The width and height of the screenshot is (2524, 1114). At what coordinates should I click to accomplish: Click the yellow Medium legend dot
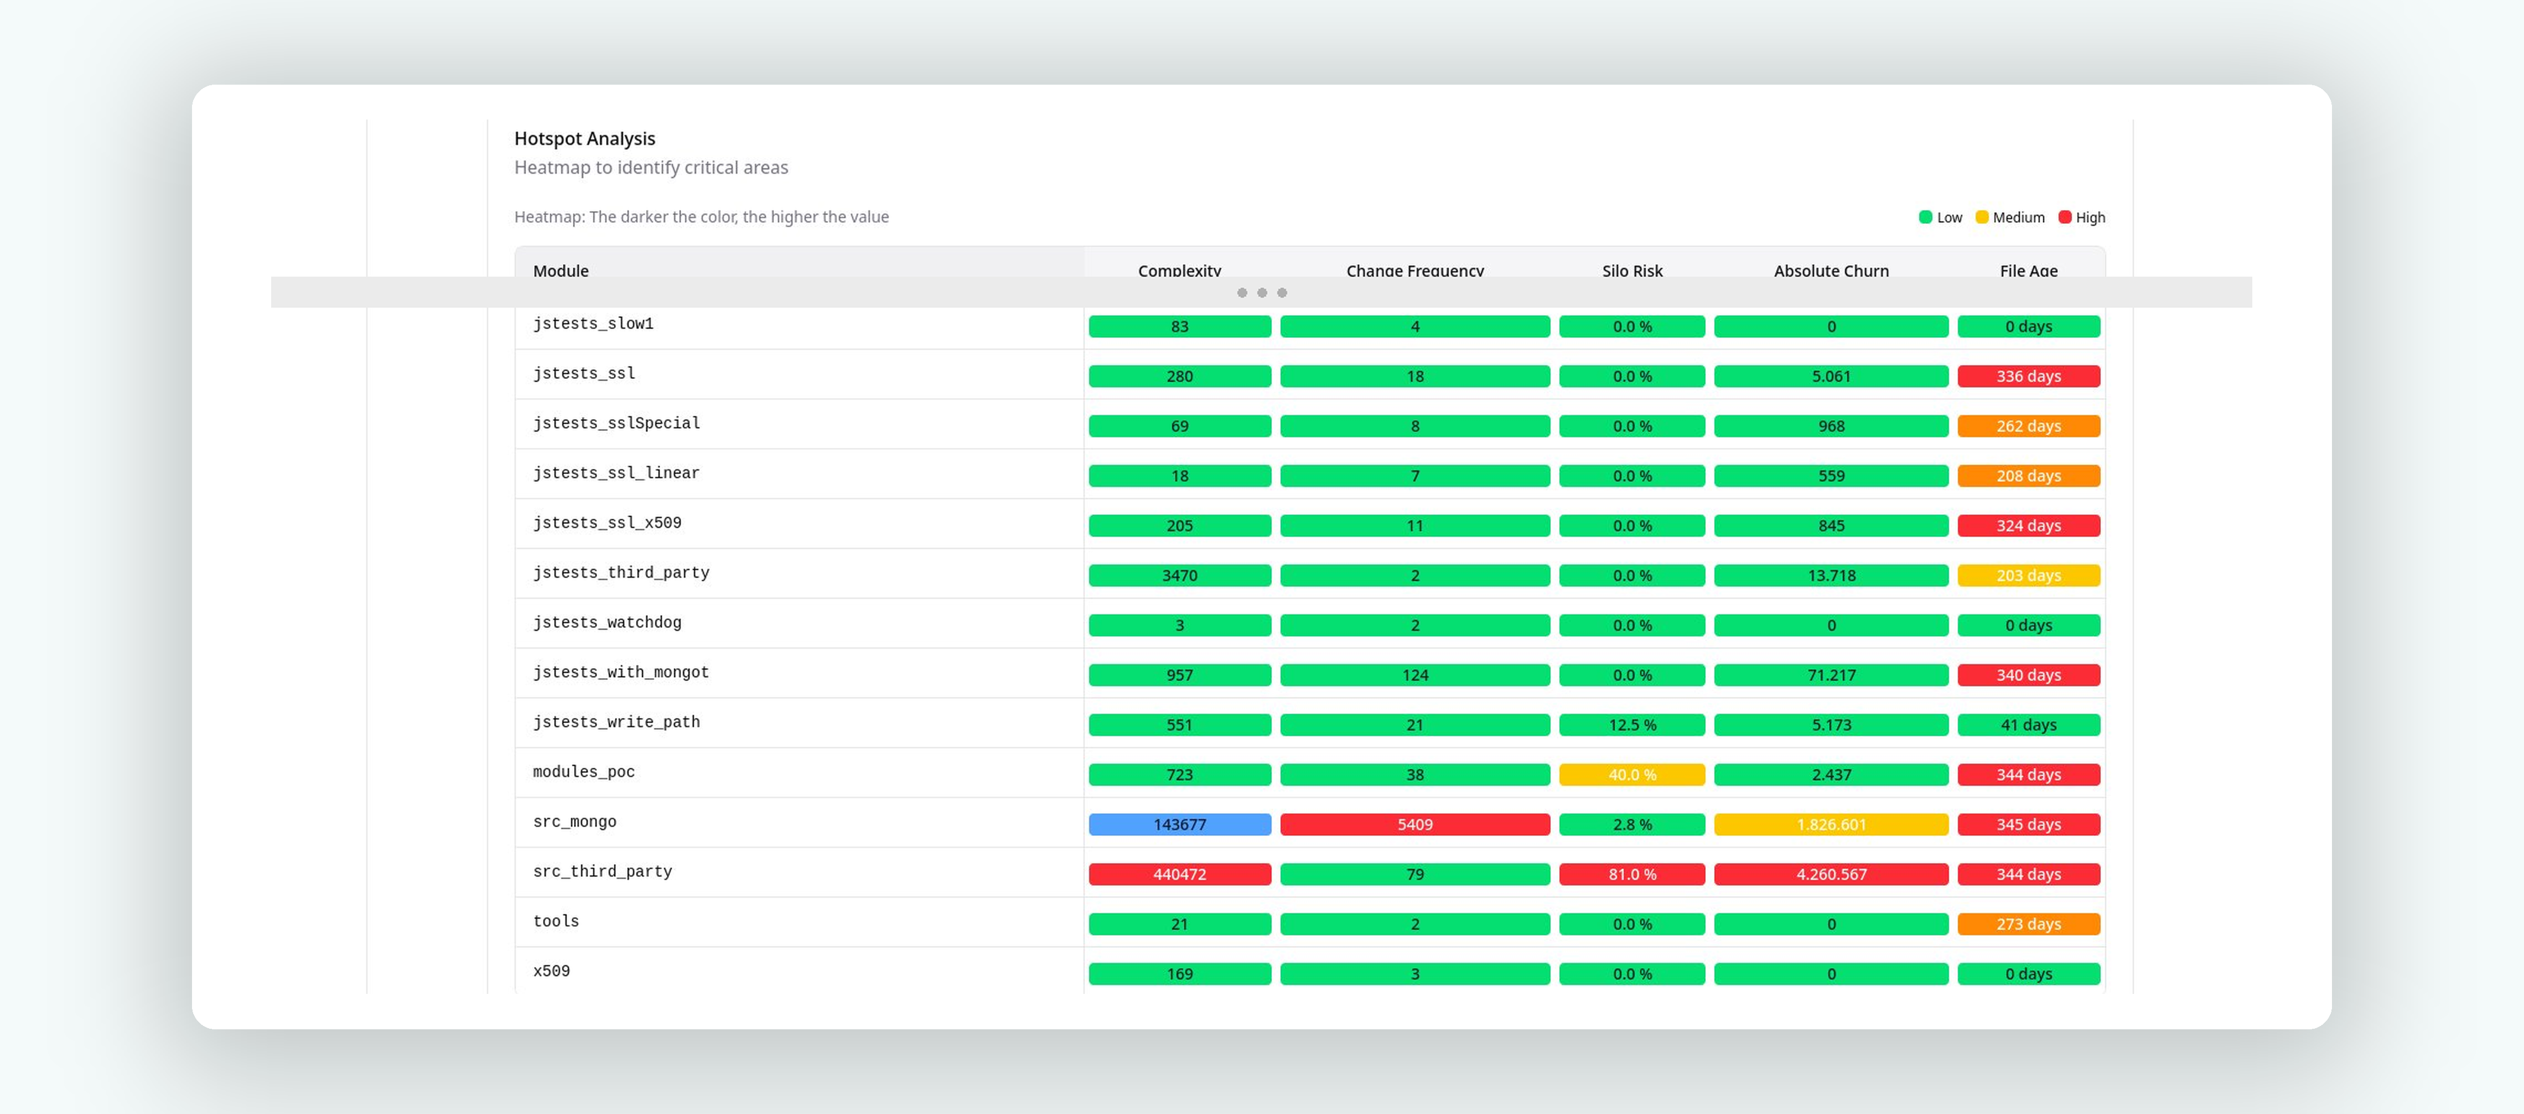coord(1981,216)
